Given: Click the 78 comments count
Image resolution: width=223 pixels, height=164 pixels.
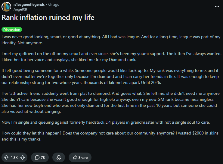Looking at the screenshot, I should tap(43, 157).
